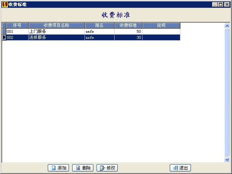Click the app icon in the title bar

tap(5, 5)
